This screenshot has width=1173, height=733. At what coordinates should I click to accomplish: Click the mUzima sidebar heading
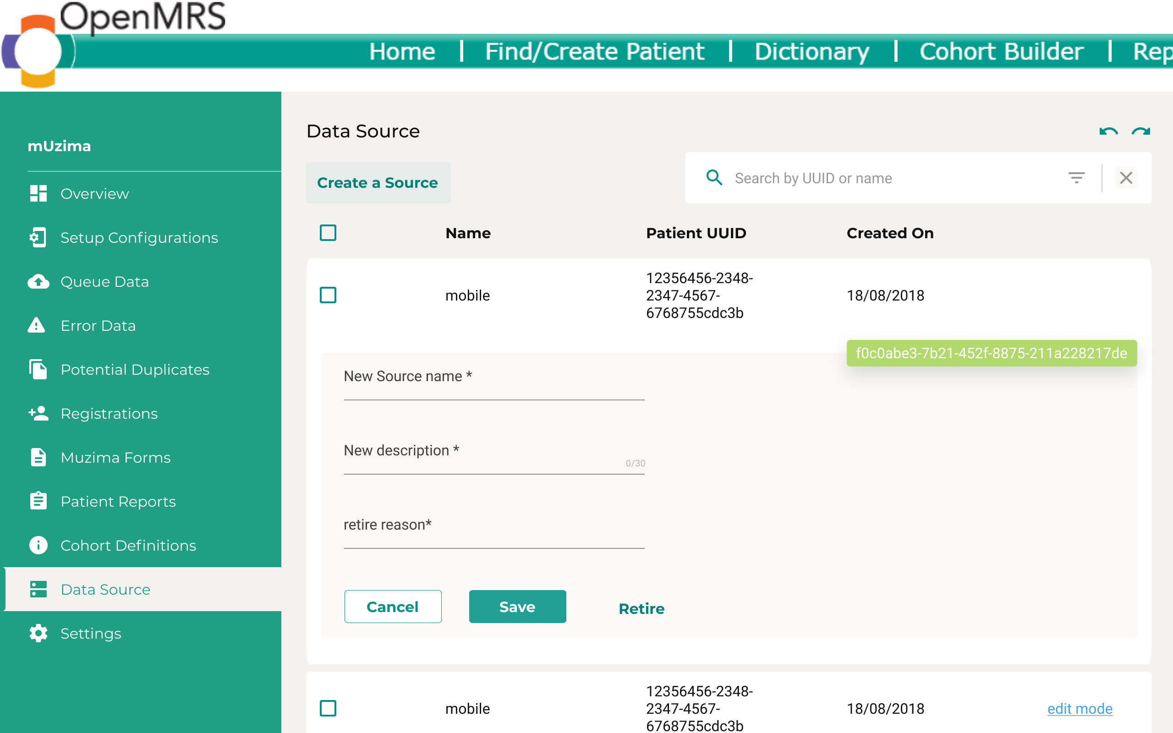[x=59, y=146]
